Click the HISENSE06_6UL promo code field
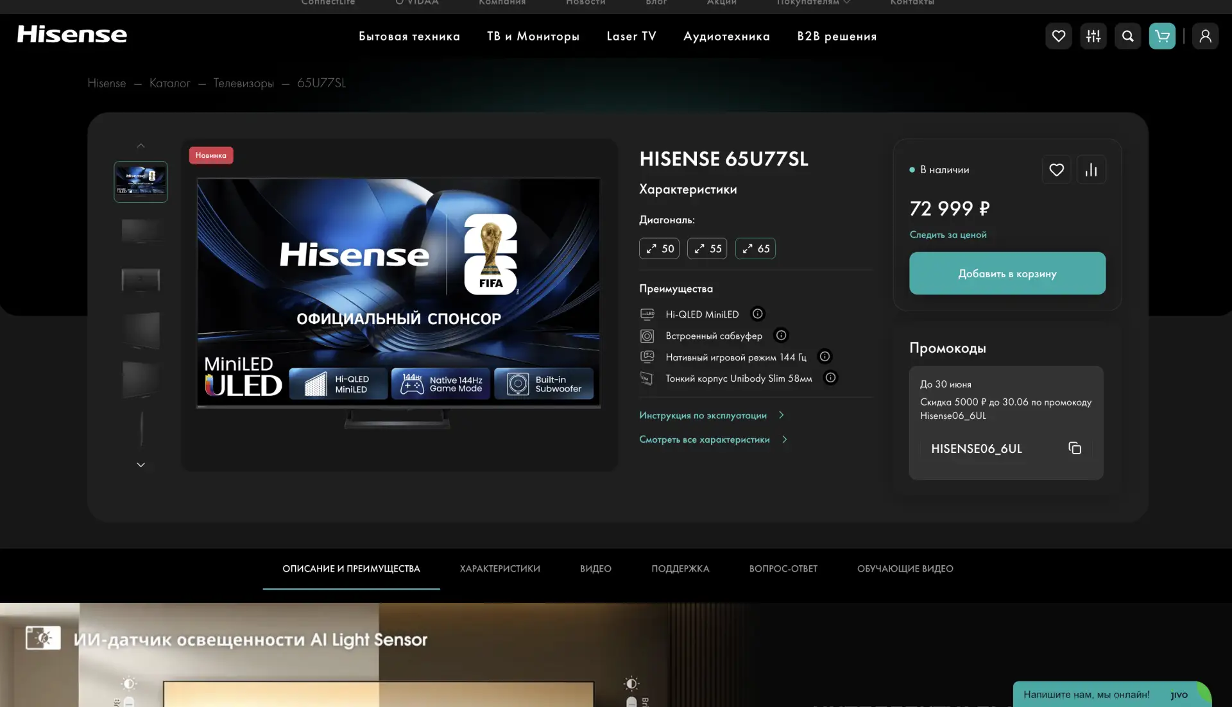 click(x=1006, y=448)
